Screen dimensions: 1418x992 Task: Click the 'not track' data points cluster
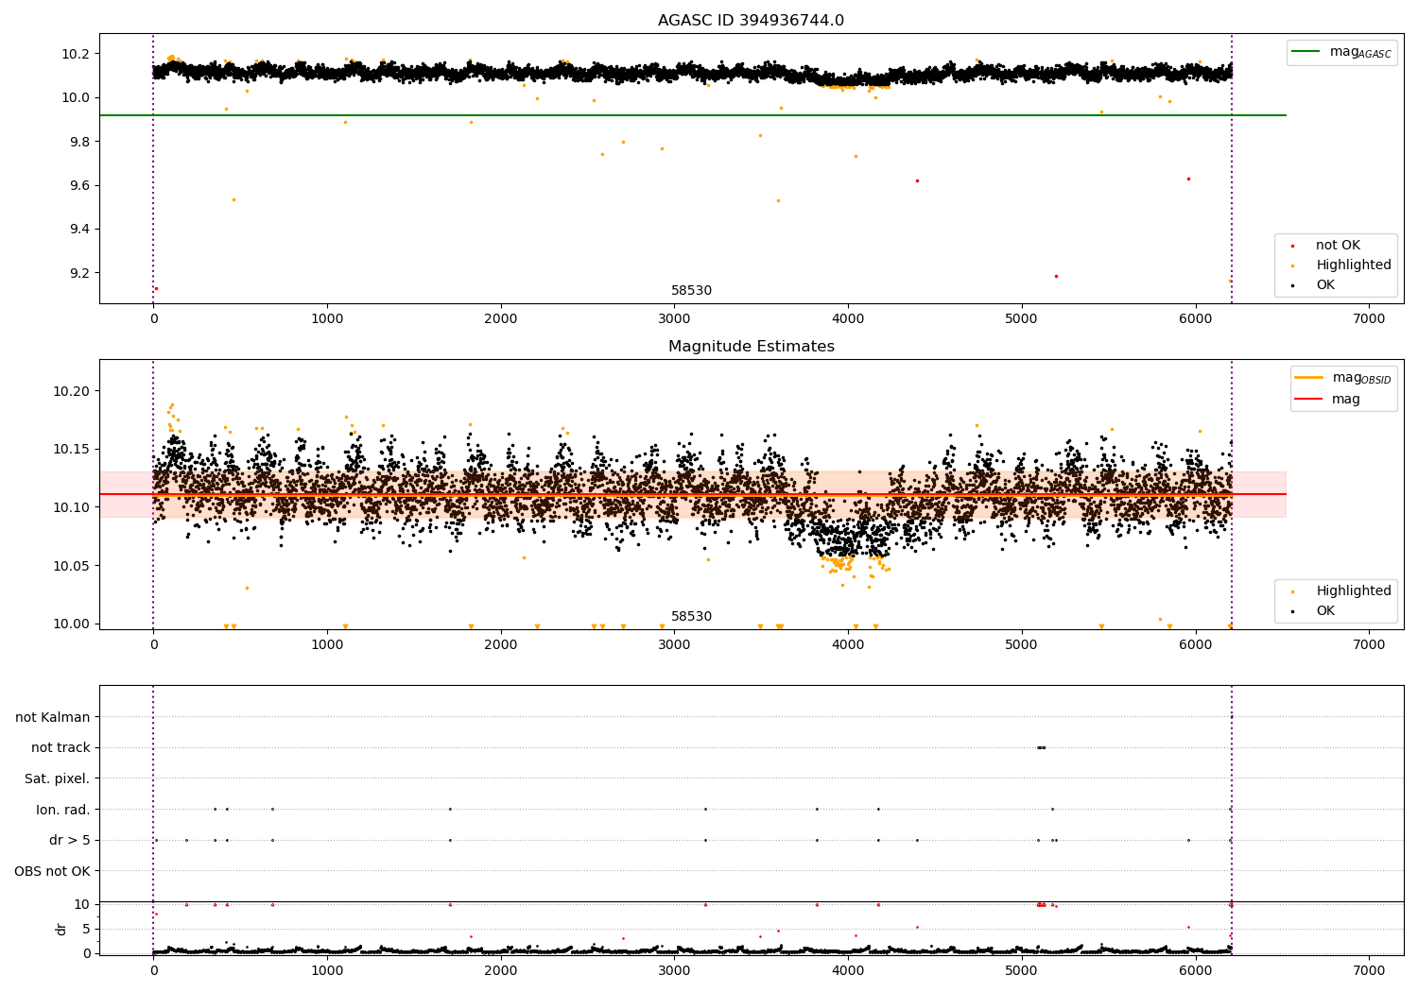(x=1042, y=747)
